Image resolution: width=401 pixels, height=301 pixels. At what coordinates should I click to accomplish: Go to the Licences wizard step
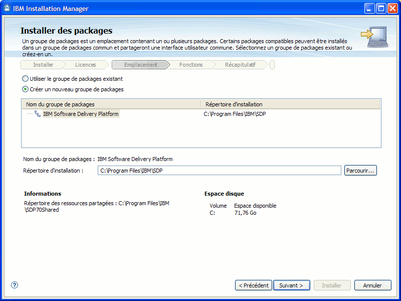(x=85, y=65)
